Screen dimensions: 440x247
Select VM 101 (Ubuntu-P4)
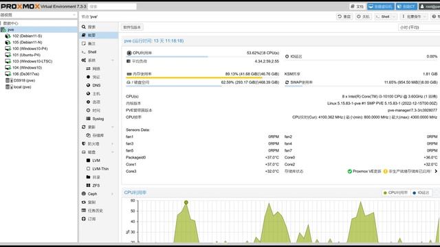tap(38, 55)
